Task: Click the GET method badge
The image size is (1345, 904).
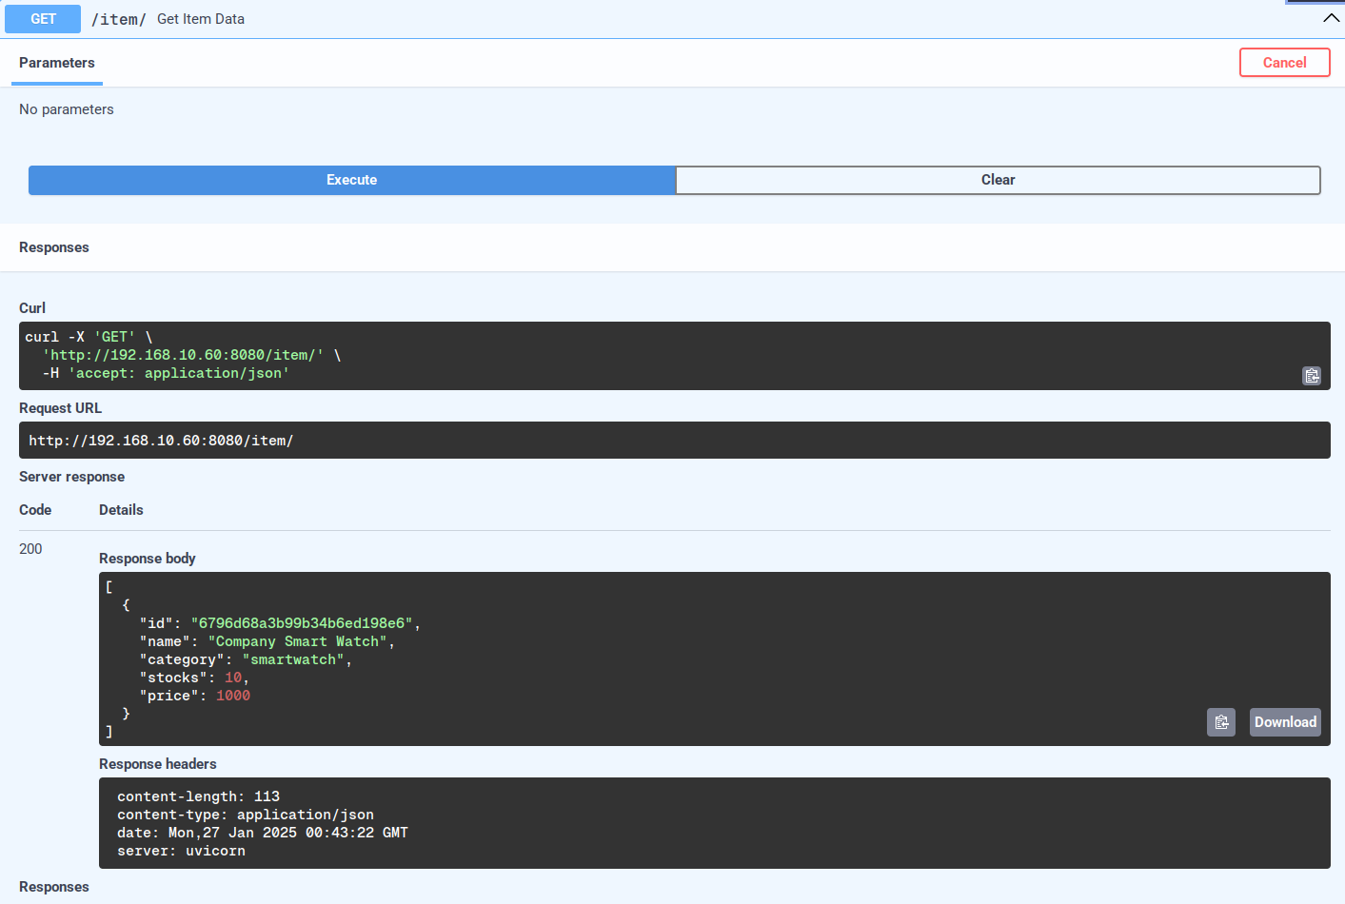Action: tap(42, 18)
